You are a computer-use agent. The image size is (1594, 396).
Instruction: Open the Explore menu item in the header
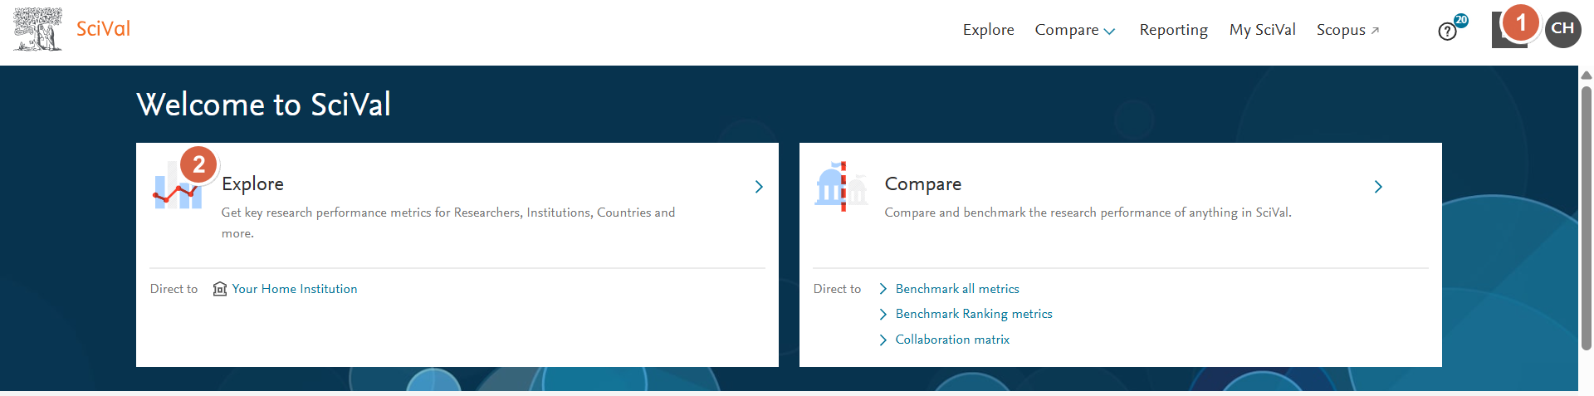tap(988, 30)
